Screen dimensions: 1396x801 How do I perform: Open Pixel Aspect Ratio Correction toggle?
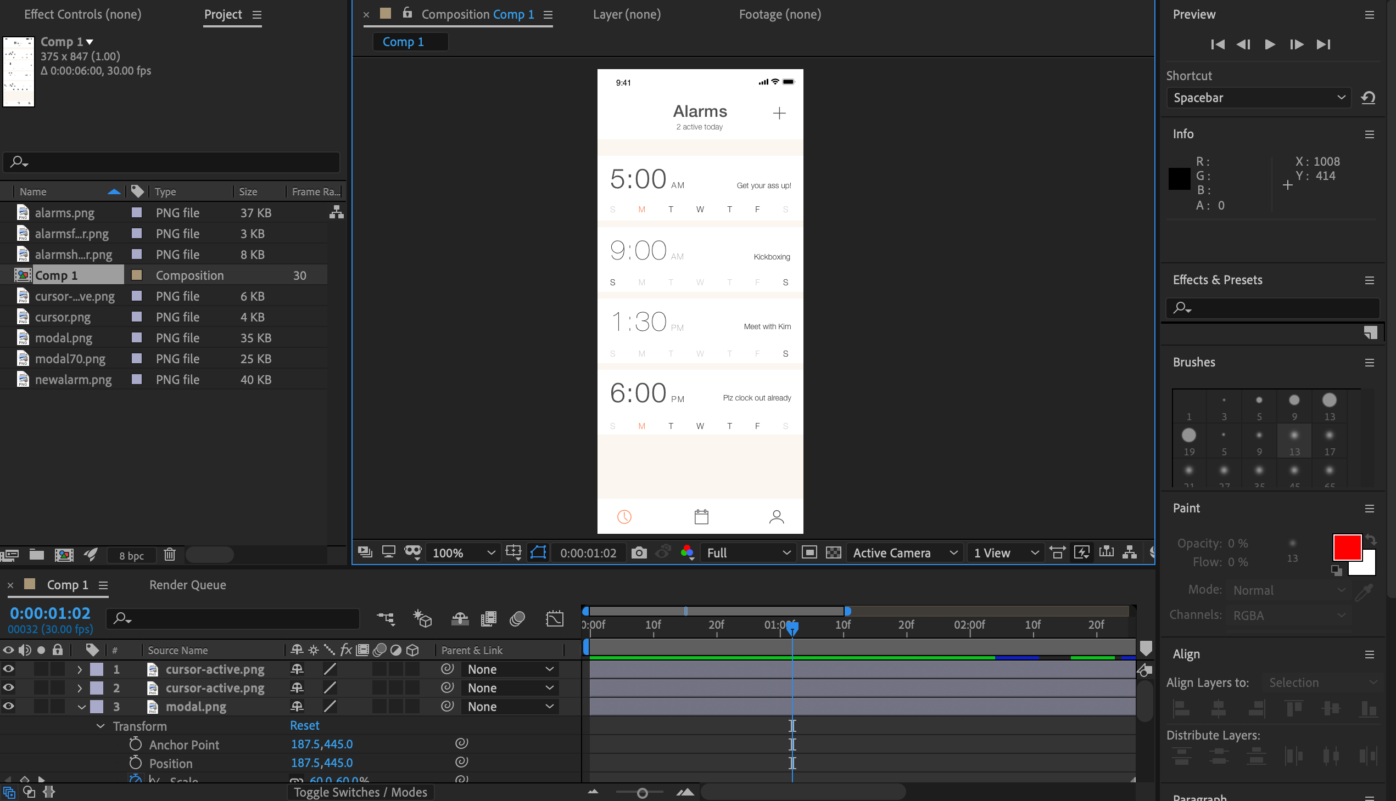pyautogui.click(x=1057, y=552)
